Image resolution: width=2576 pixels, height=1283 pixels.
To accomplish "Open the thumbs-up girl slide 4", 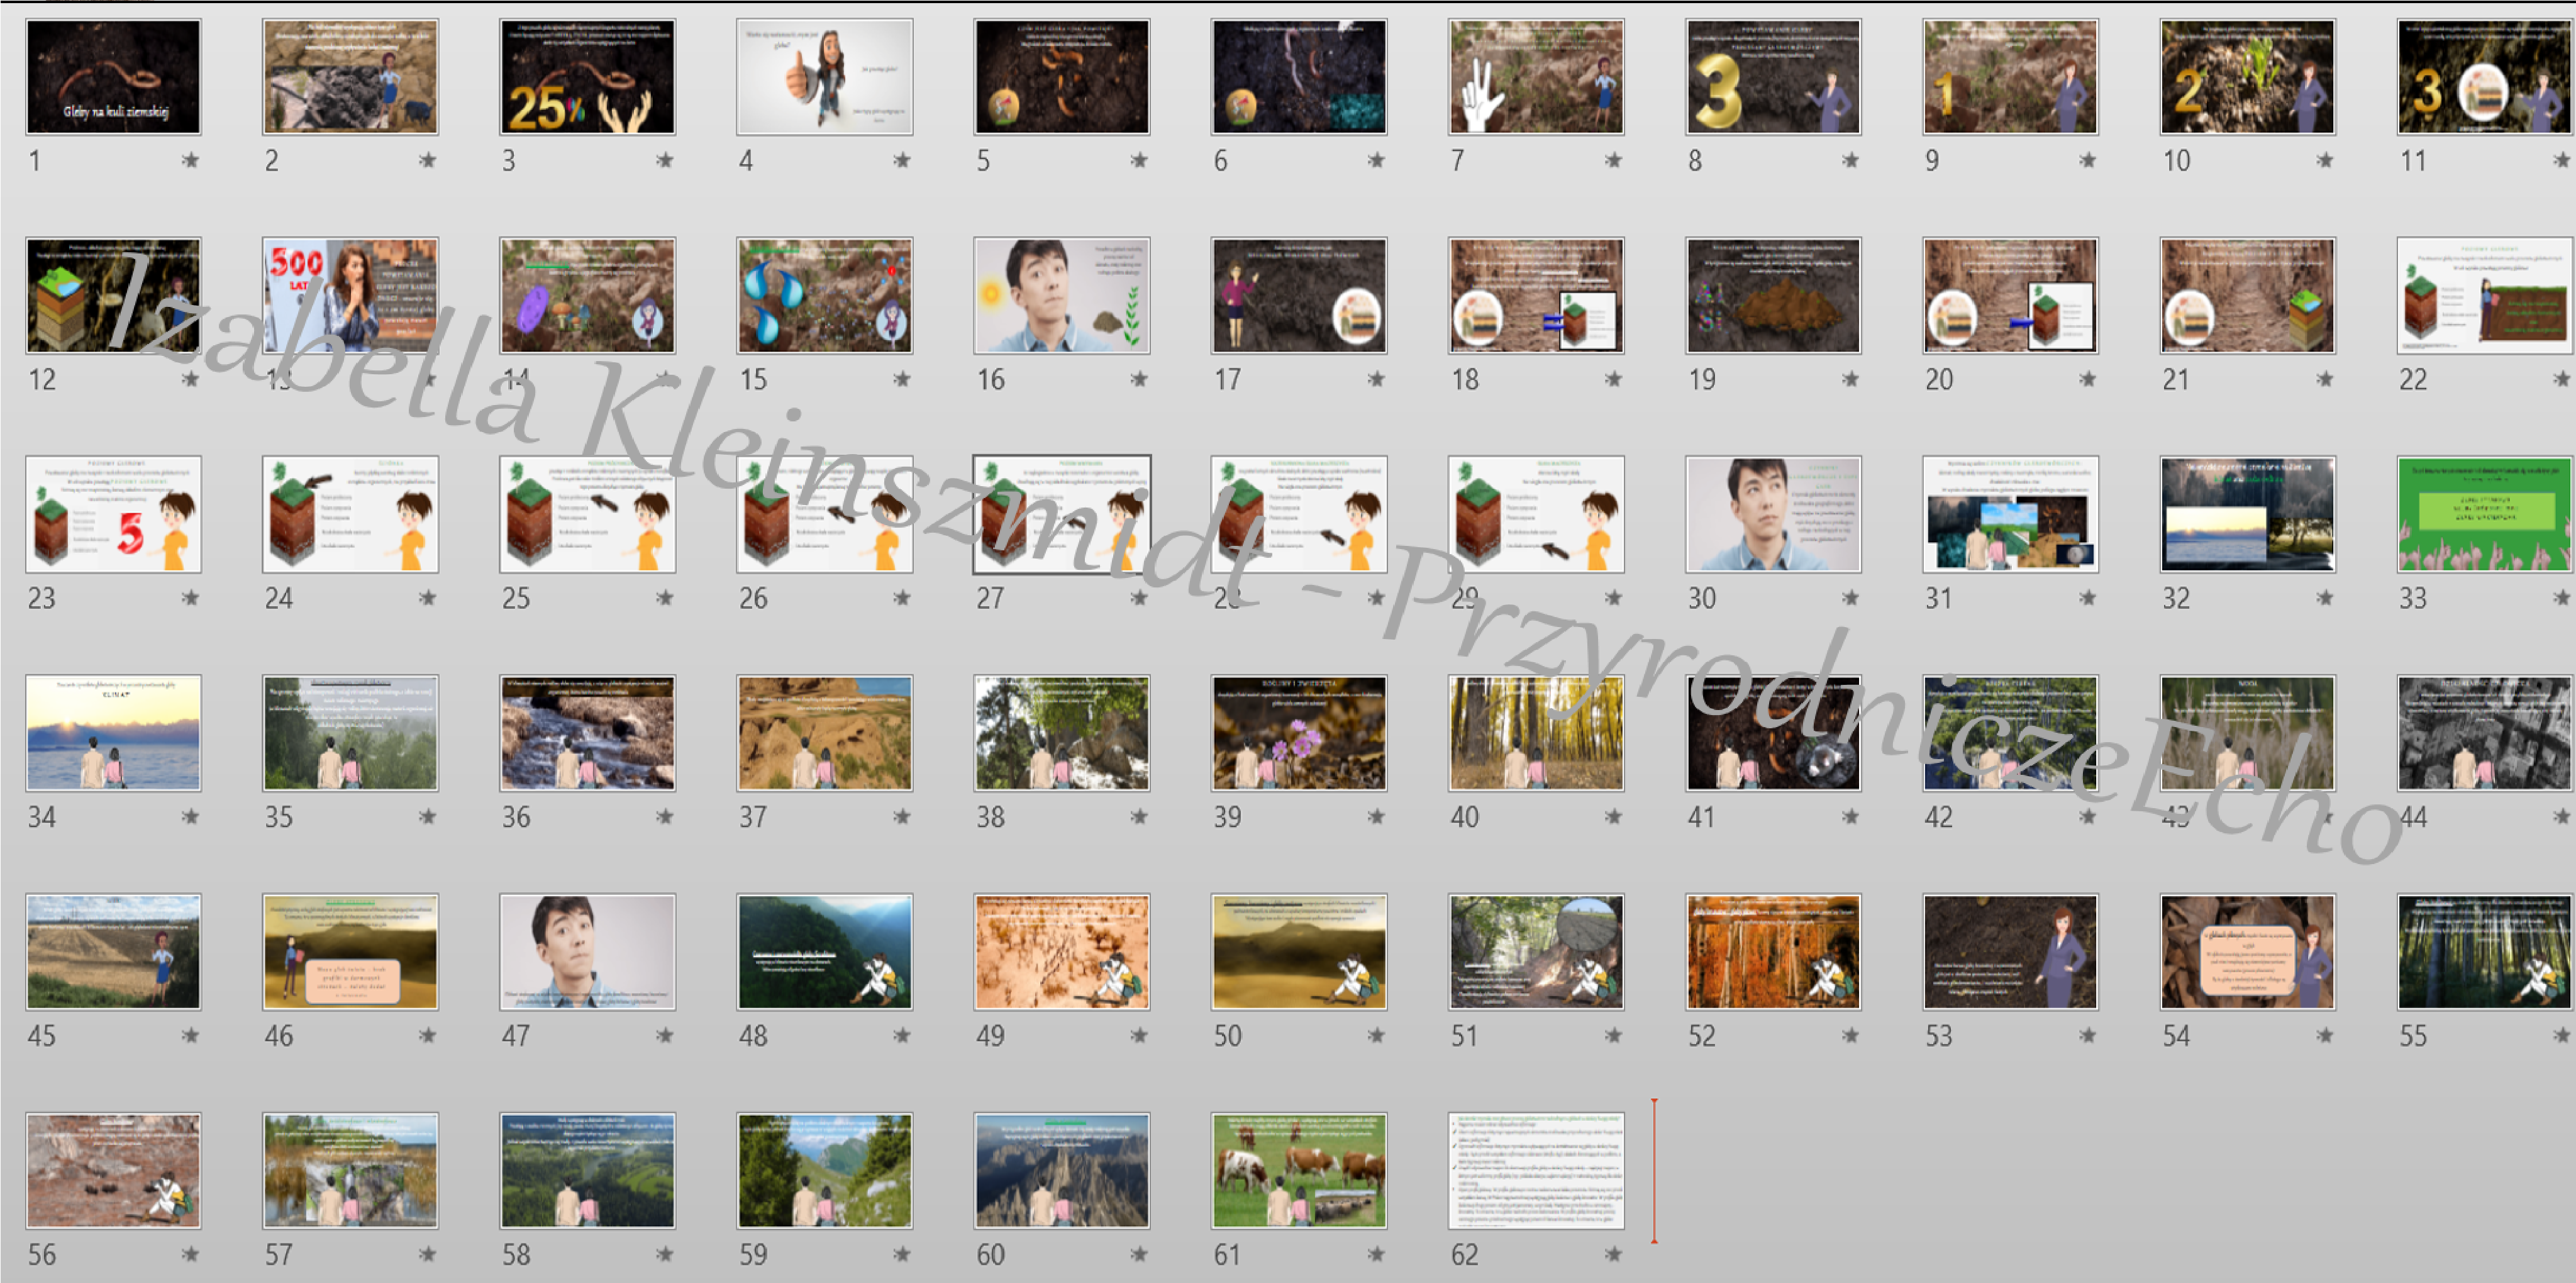I will (824, 77).
